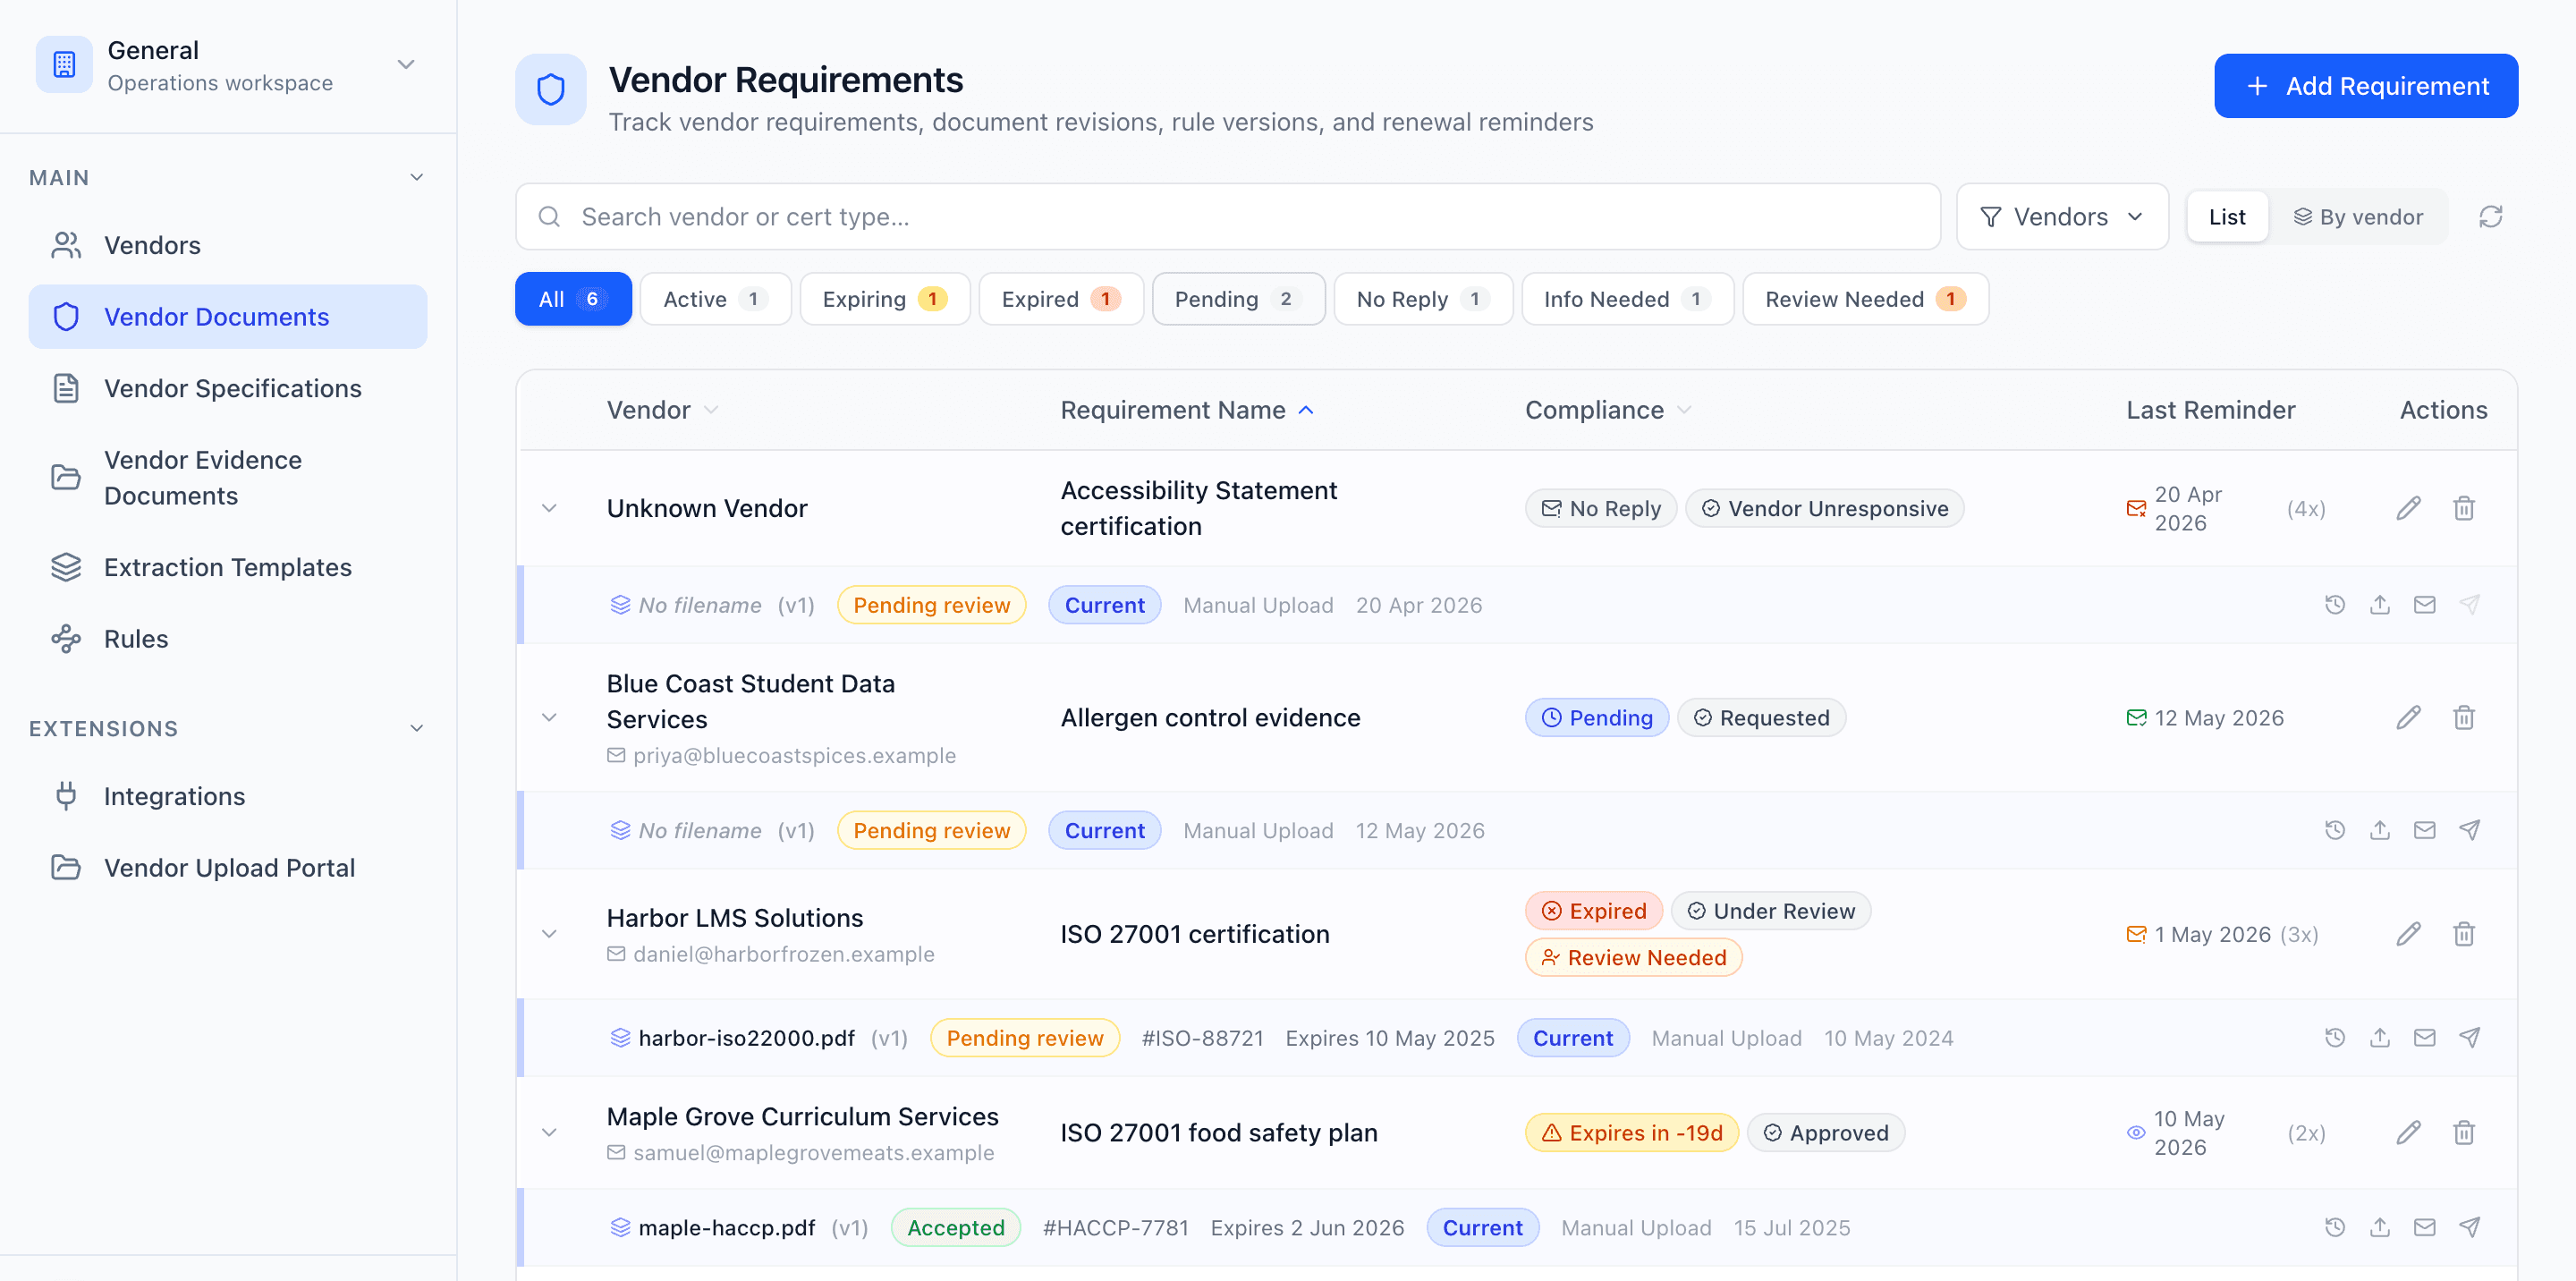2576x1281 pixels.
Task: Open Vendor Evidence Documents
Action: pos(228,477)
